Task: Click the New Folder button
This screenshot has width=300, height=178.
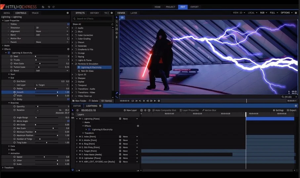Action: click(79, 101)
